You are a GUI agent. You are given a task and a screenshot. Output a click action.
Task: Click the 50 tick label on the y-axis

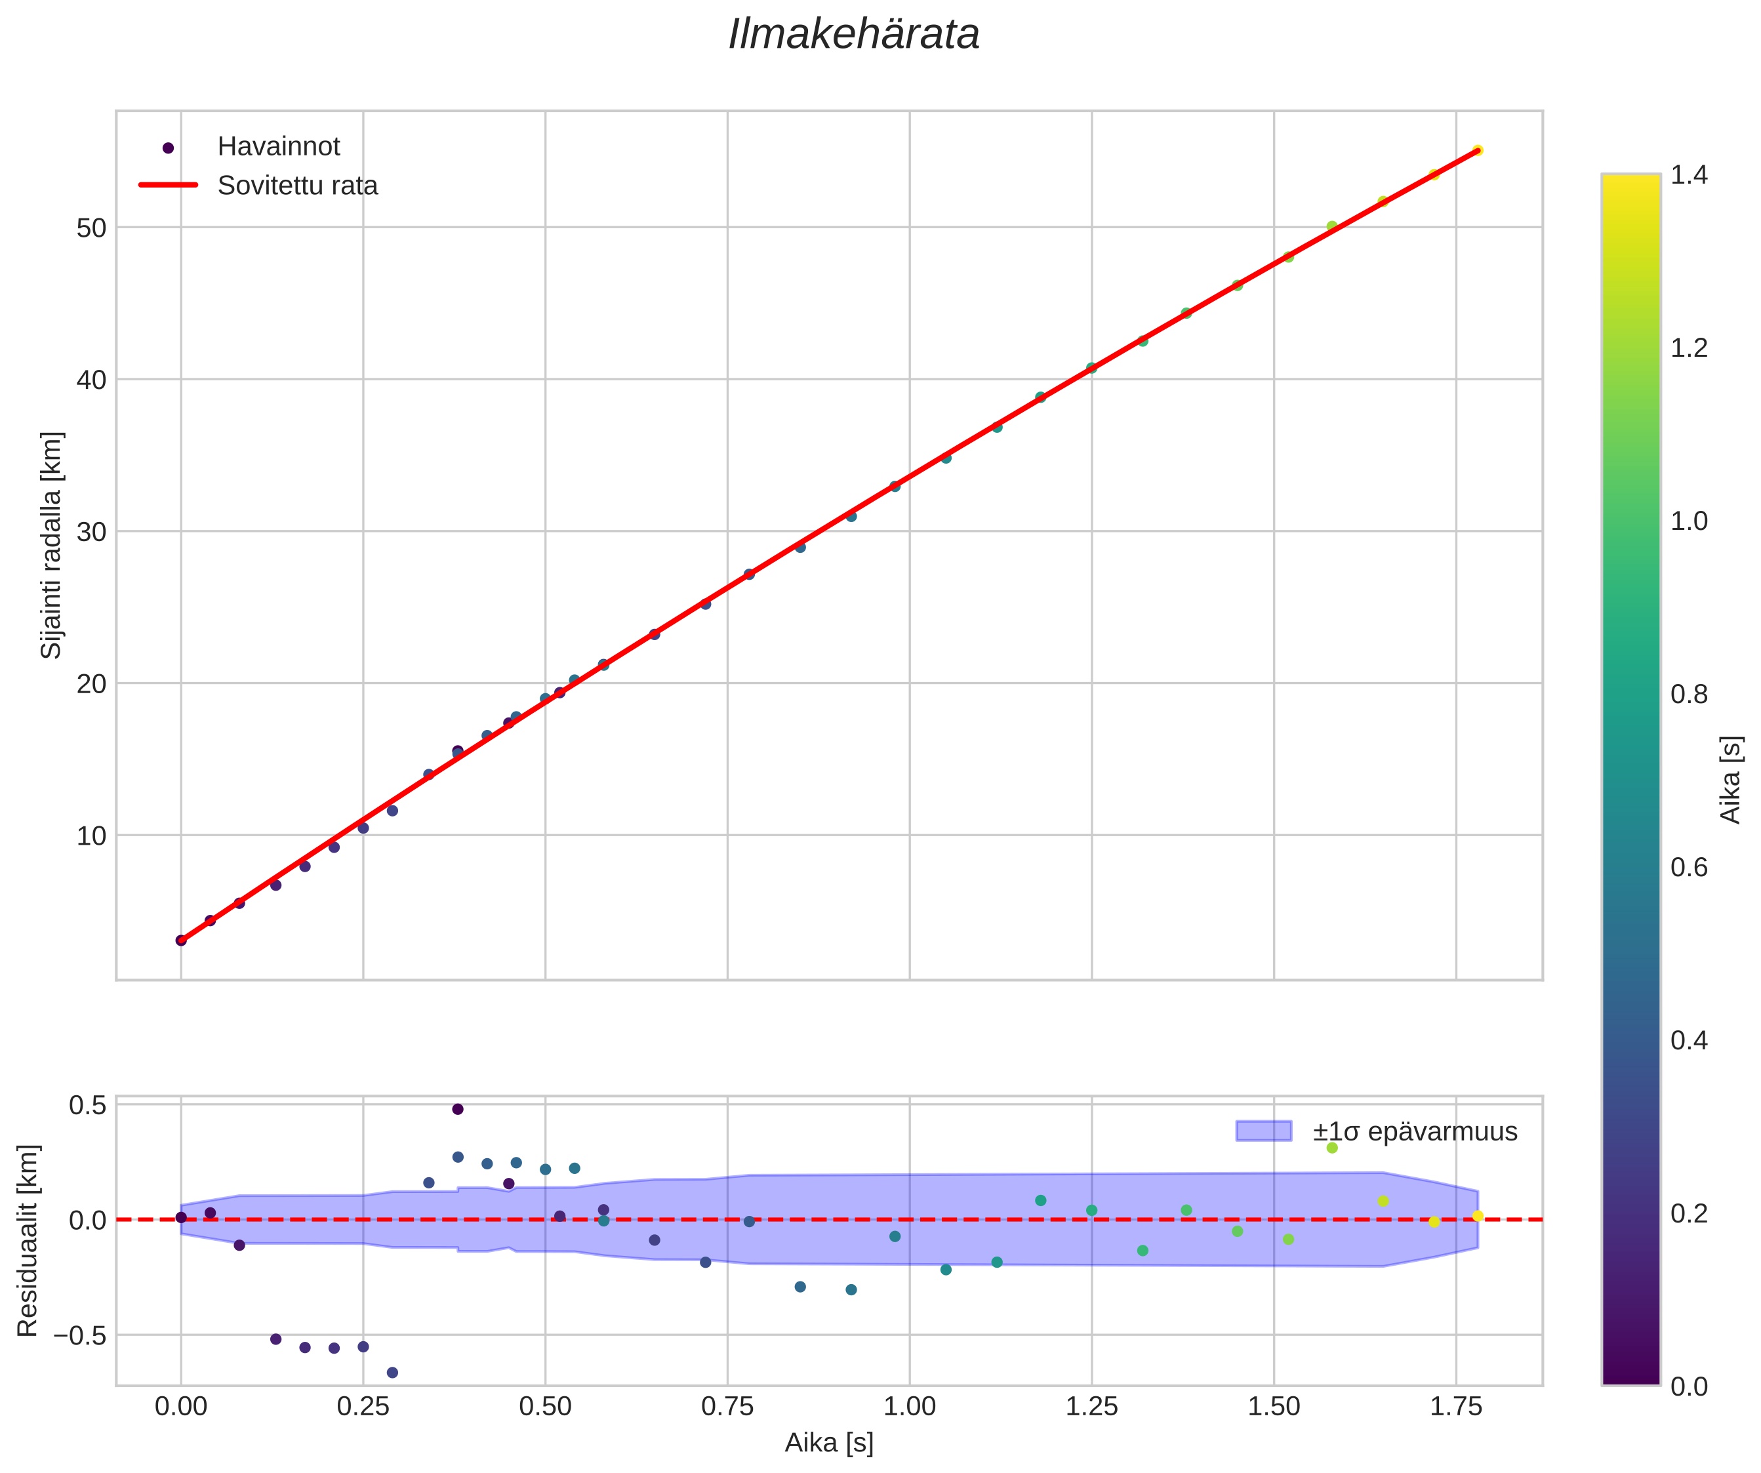tap(91, 228)
